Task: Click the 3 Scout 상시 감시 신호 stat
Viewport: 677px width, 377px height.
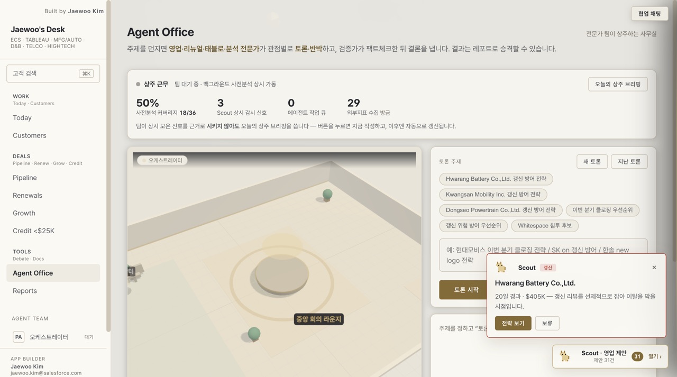Action: point(242,107)
